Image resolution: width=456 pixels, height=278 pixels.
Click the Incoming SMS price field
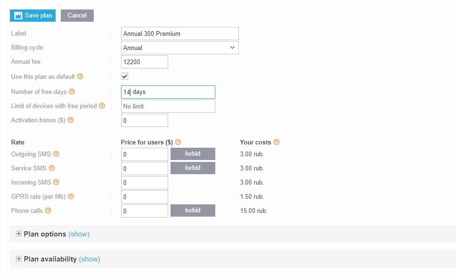coord(145,182)
